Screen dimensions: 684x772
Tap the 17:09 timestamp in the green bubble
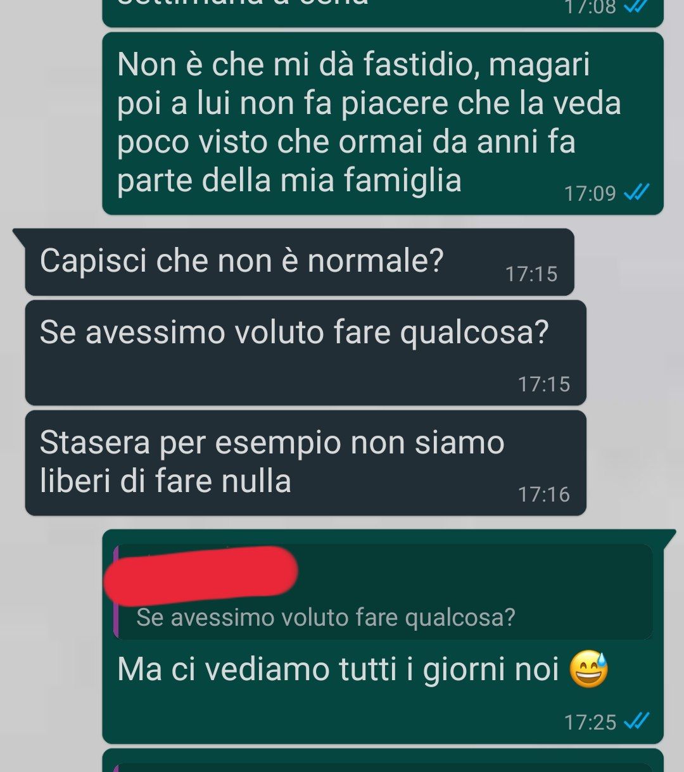pyautogui.click(x=590, y=193)
